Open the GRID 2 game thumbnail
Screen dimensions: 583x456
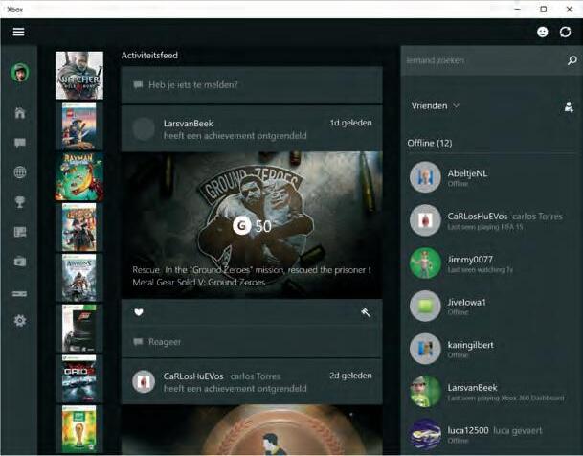click(x=79, y=379)
